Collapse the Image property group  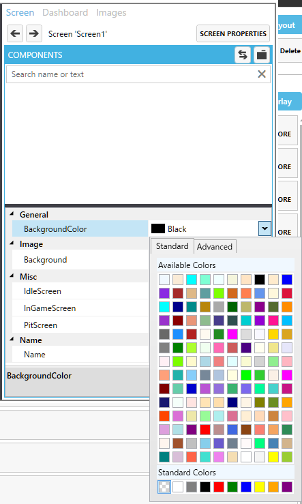pos(12,243)
